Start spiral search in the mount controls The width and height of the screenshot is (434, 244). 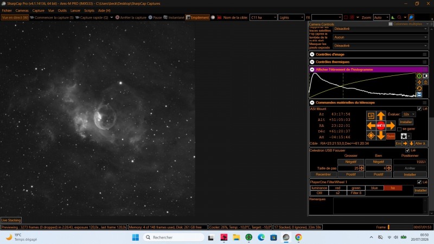coord(371,115)
